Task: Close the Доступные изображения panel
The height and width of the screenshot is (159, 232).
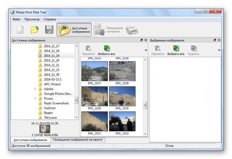Action: (x=146, y=40)
